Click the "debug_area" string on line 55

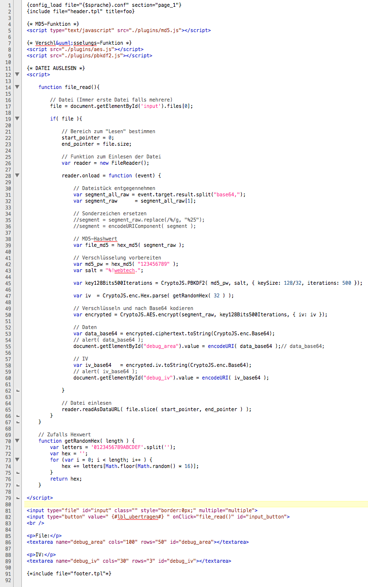tap(161, 346)
